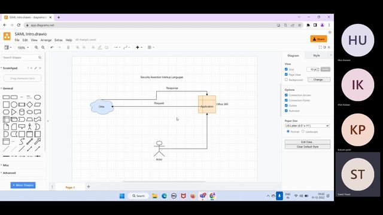Select the Portrait radio button
383x215 pixels.
pos(288,131)
